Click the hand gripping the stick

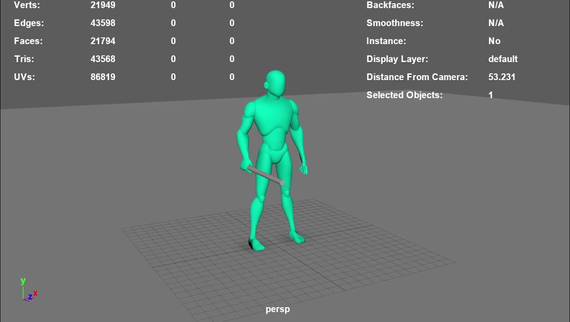coord(246,165)
